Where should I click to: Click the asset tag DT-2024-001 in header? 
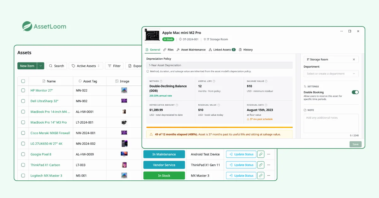[x=189, y=39]
